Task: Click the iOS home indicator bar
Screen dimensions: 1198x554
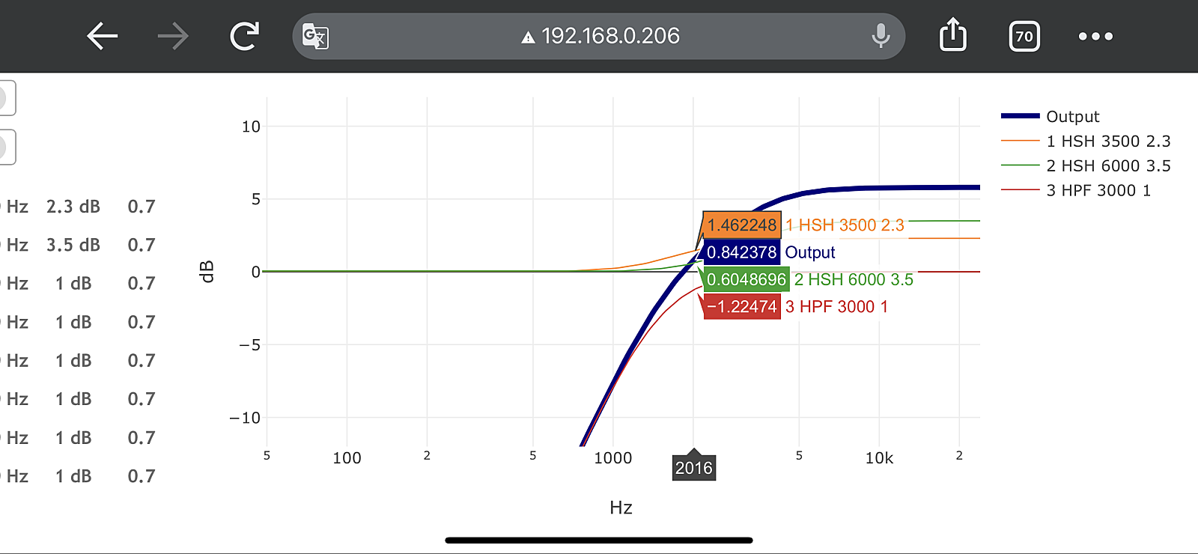Action: pos(599,540)
